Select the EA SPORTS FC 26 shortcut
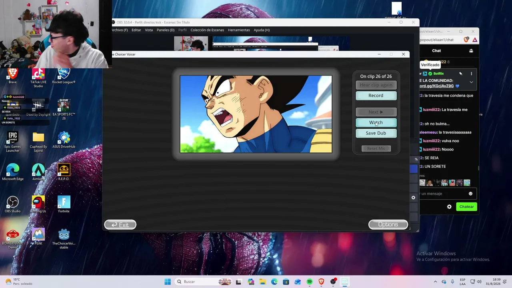 (x=64, y=110)
